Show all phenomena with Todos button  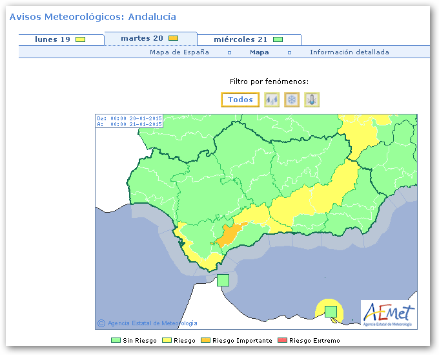(x=240, y=100)
